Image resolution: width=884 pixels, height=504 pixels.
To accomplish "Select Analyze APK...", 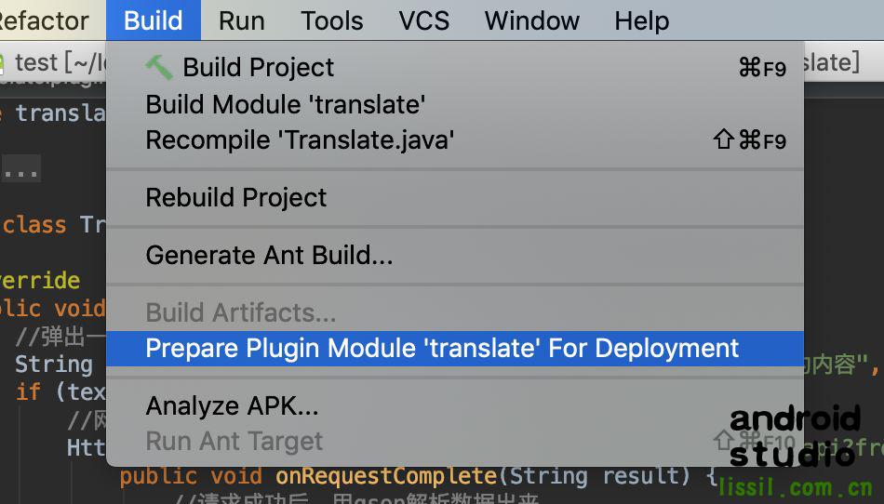I will 454,405.
